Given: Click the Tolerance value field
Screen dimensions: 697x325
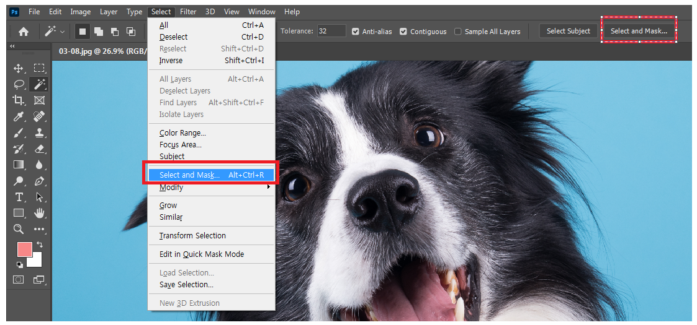Looking at the screenshot, I should pos(331,31).
